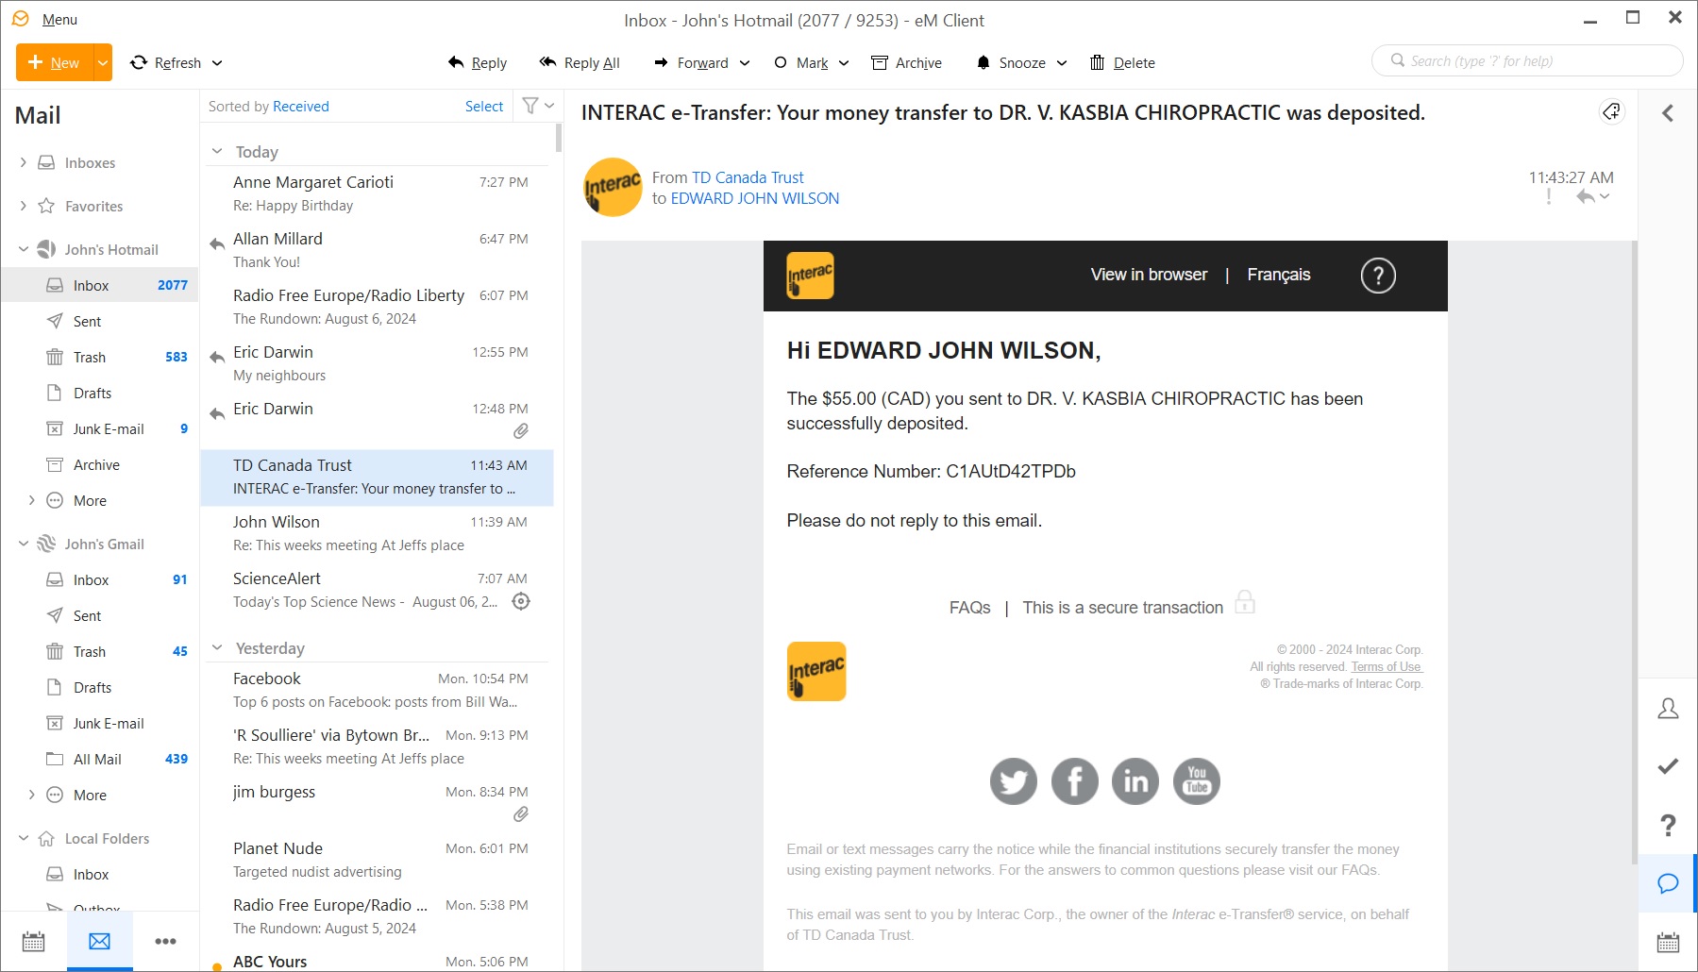Open the Refresh dropdown arrow
Viewport: 1698px width, 972px height.
[217, 62]
